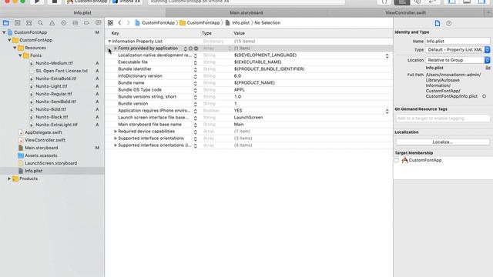Viewport: 493px width, 277px height.
Task: Open the Debug navigator
Action: (x=75, y=23)
